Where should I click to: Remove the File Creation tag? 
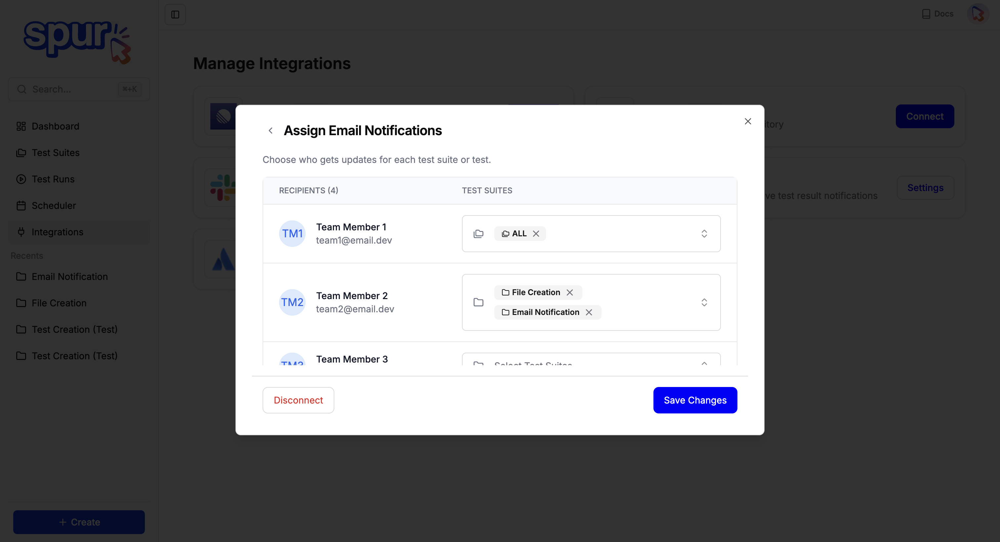point(569,292)
